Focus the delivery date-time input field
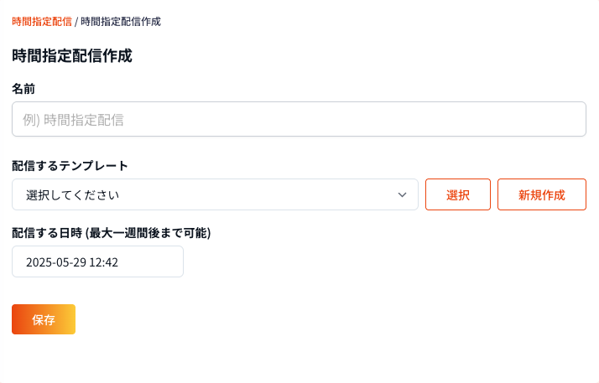Image resolution: width=599 pixels, height=383 pixels. (97, 261)
